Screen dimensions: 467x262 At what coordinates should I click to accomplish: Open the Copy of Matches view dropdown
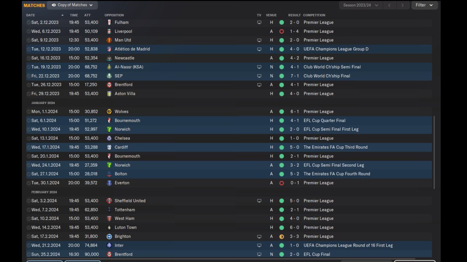pos(72,5)
